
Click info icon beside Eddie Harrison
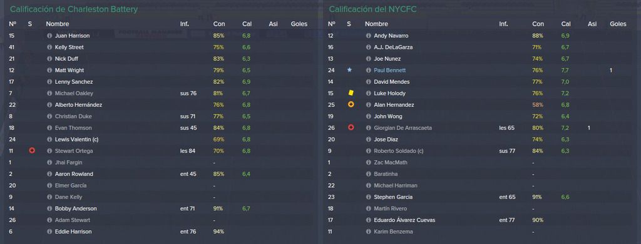click(x=49, y=231)
